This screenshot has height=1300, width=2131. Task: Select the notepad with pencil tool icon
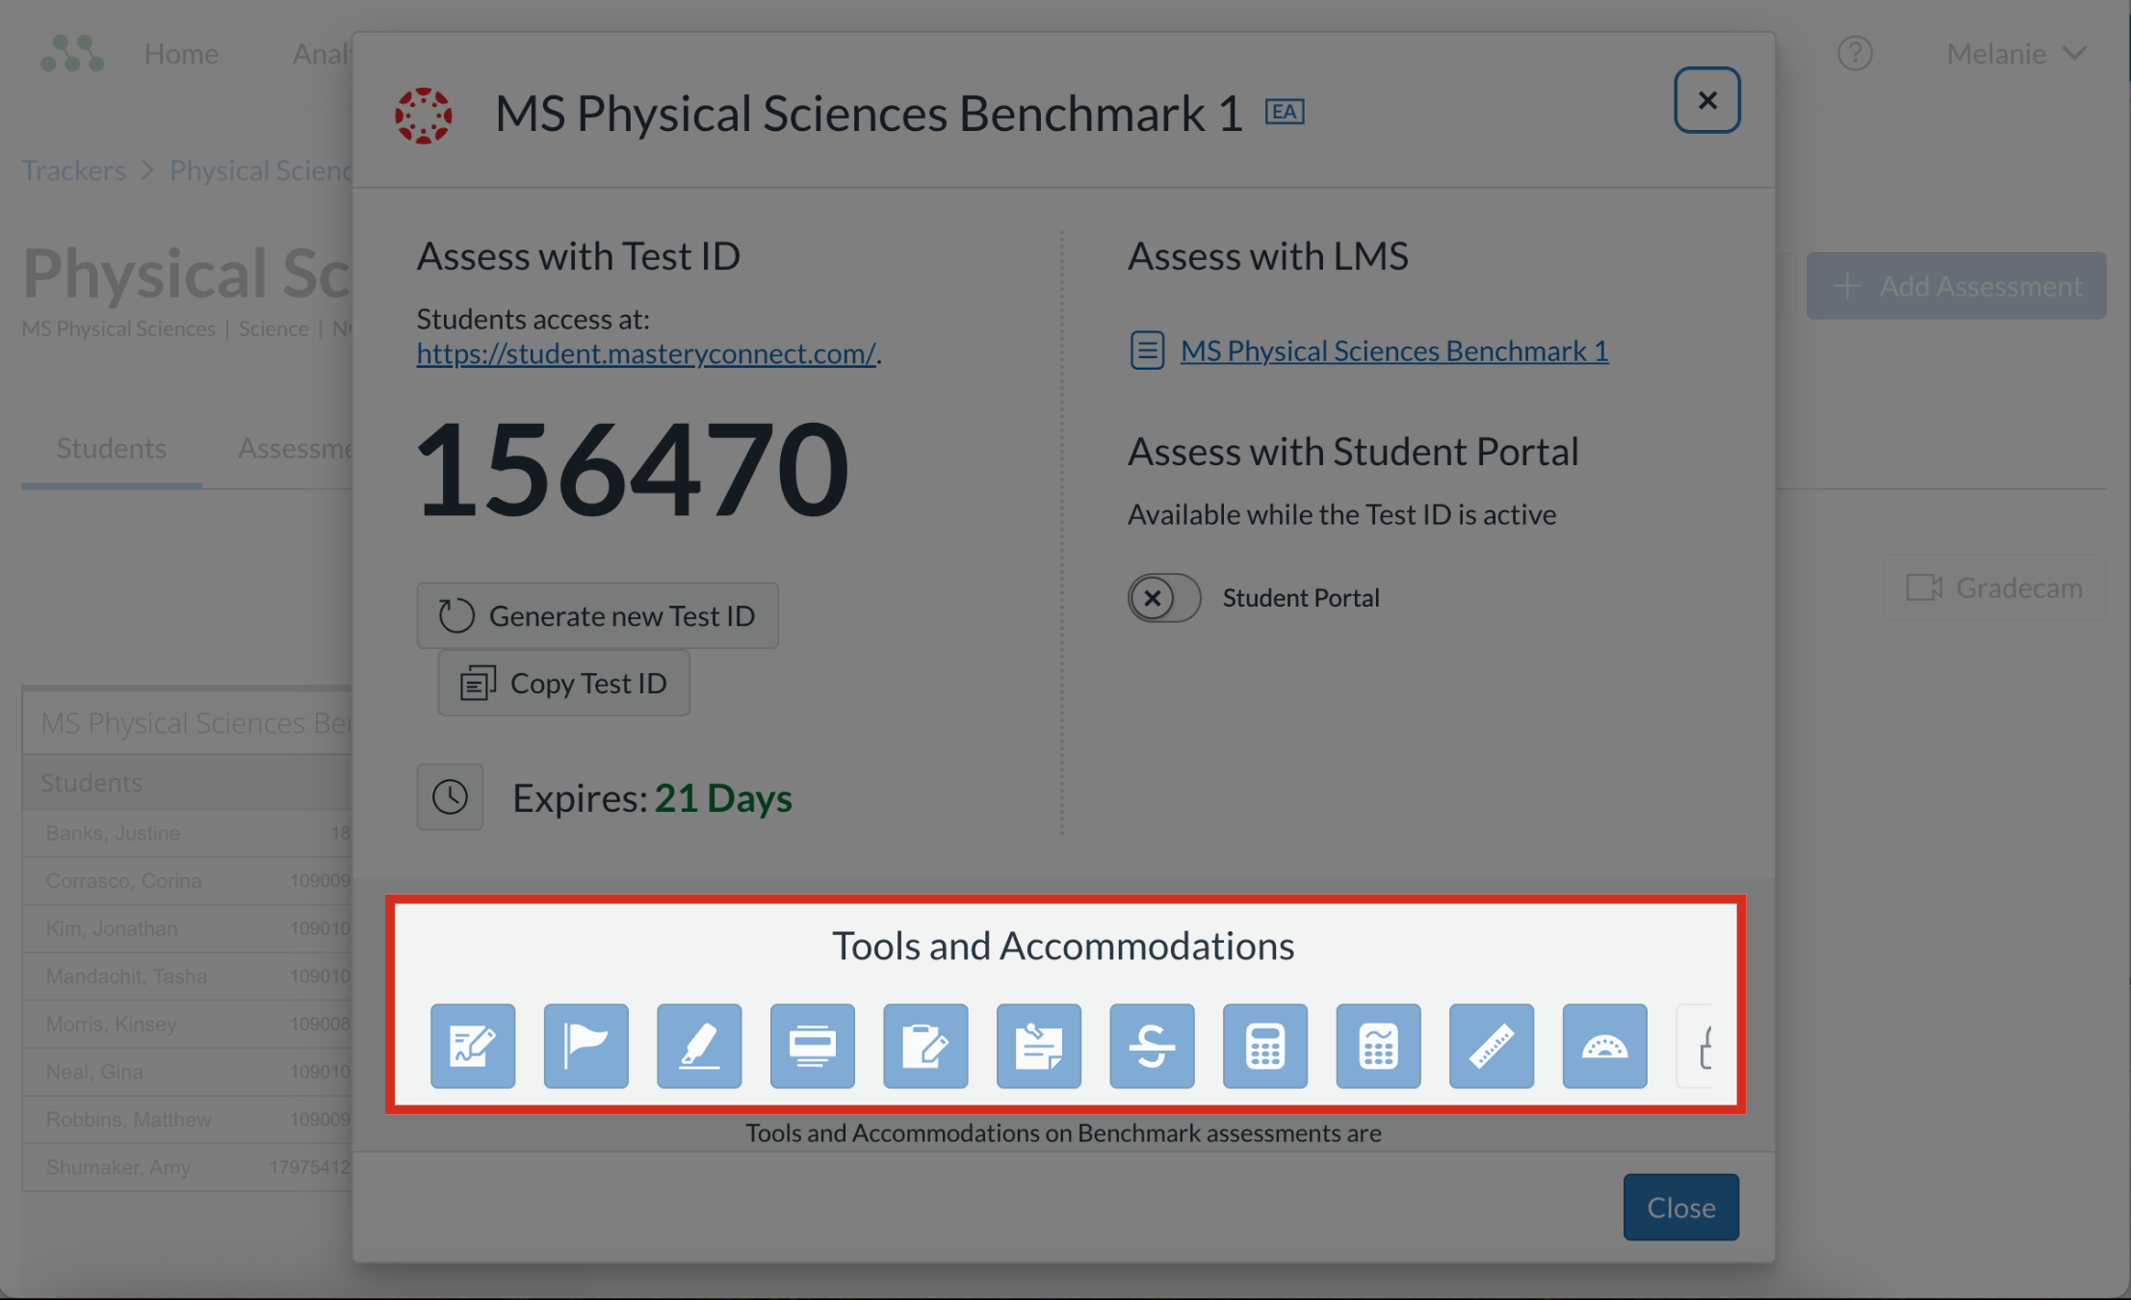pyautogui.click(x=925, y=1046)
